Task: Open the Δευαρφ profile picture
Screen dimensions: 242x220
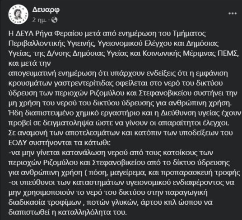Action: pyautogui.click(x=18, y=14)
